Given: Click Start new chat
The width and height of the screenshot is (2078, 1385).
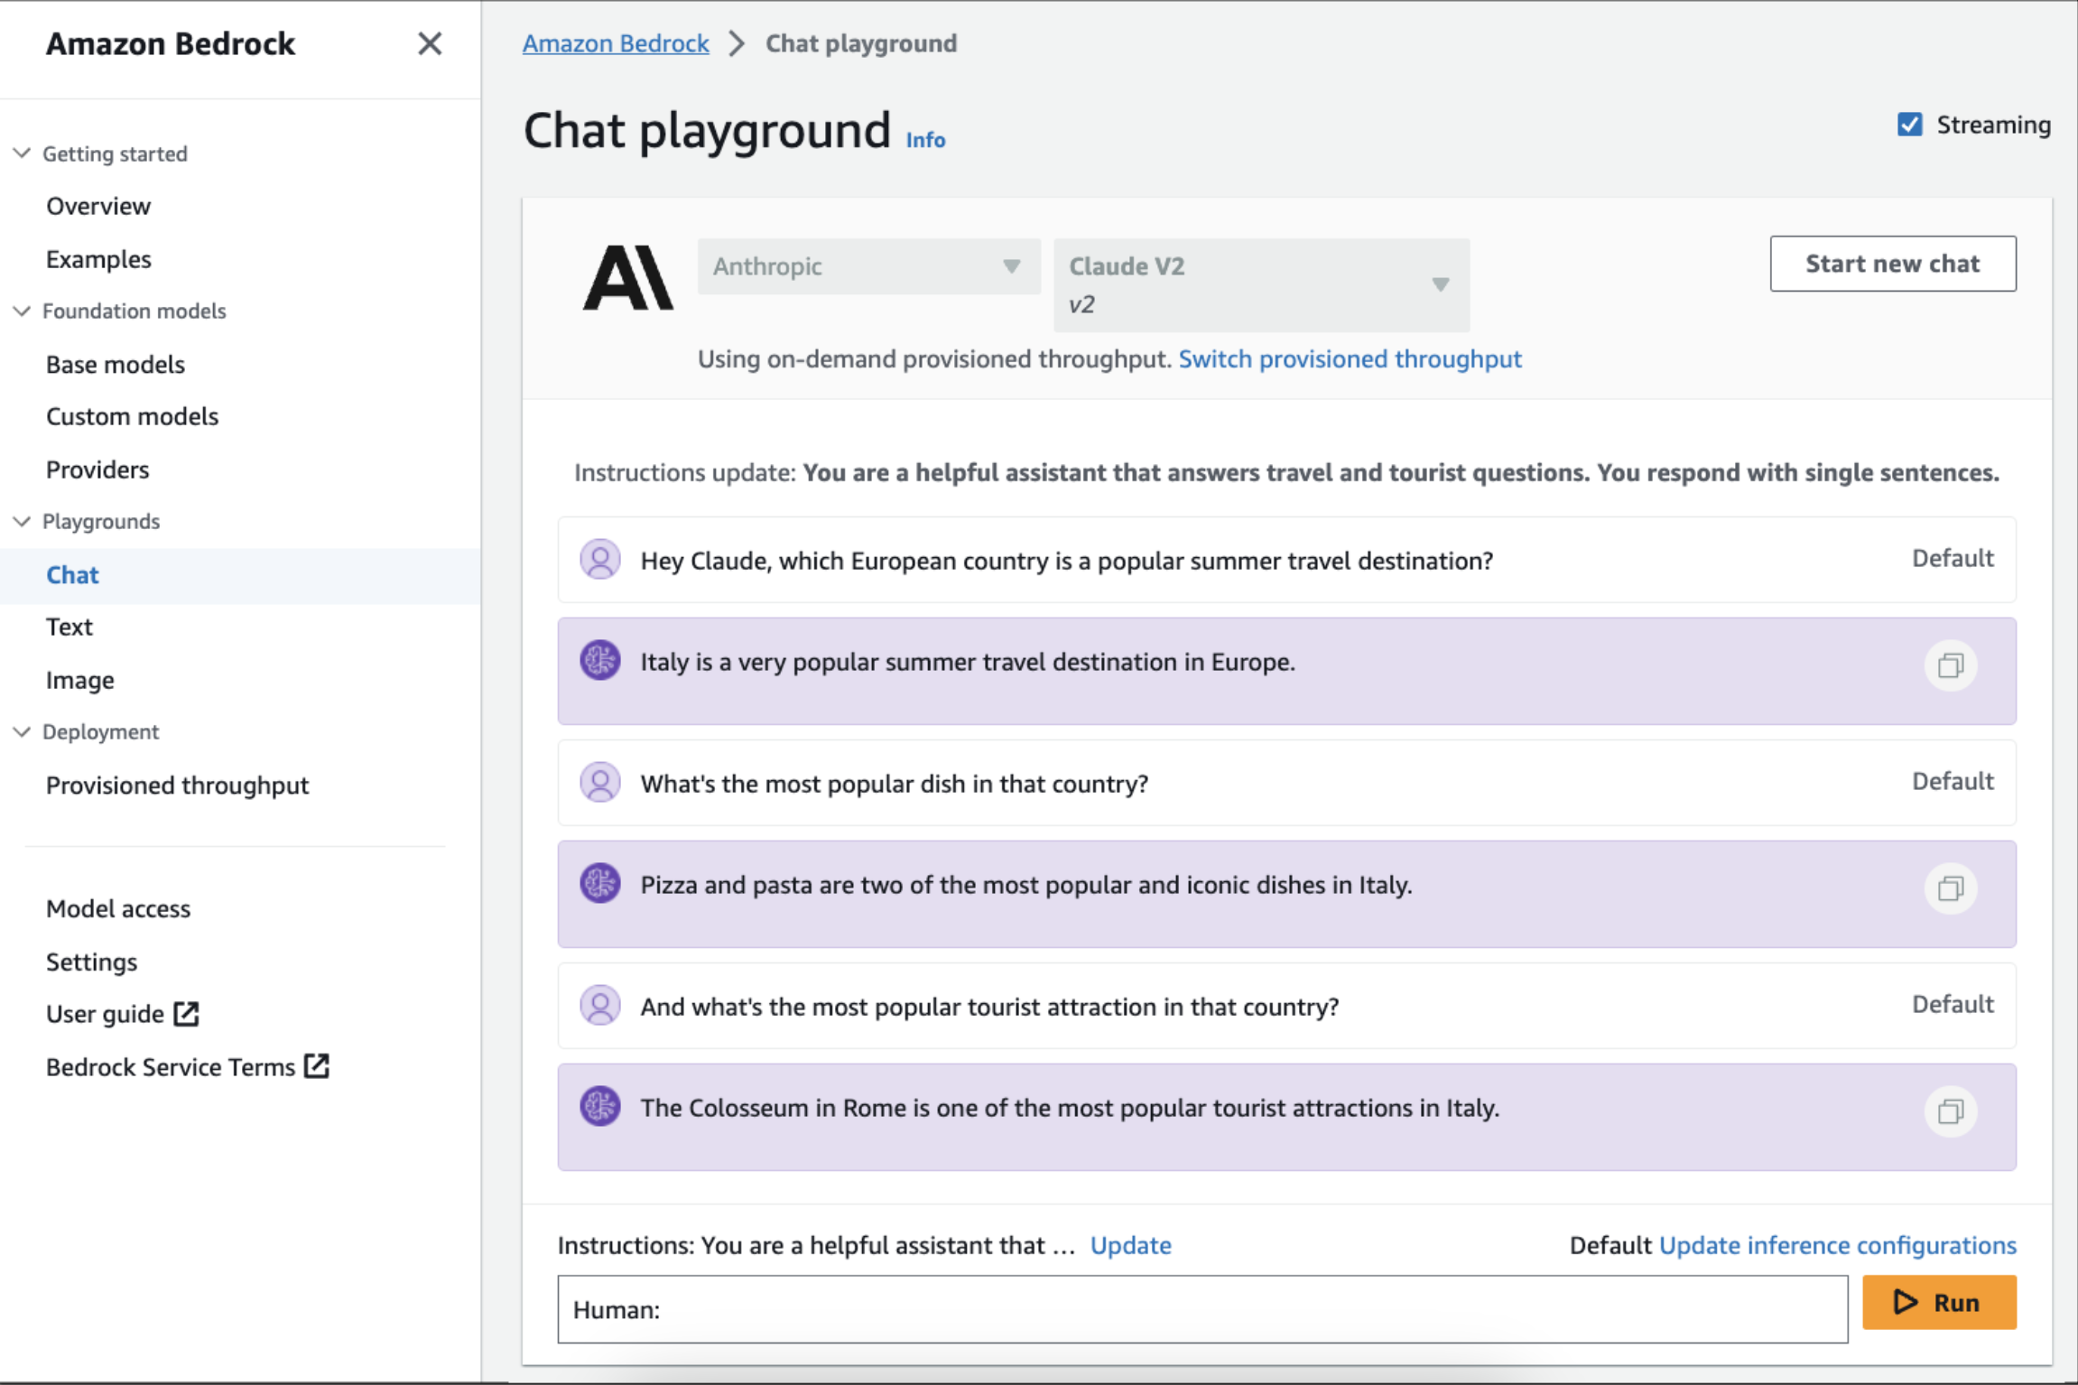Looking at the screenshot, I should click(1891, 264).
